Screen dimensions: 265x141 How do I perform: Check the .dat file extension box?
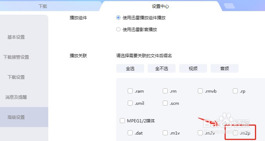(130, 133)
